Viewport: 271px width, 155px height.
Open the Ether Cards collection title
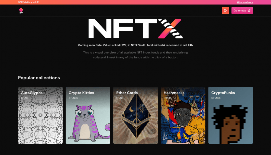pyautogui.click(x=127, y=93)
